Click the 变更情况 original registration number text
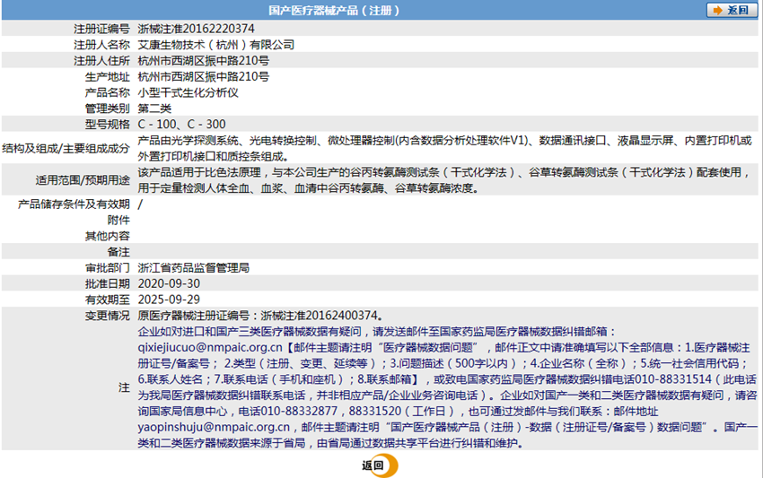Viewport: 763px width, 478px height. pos(260,316)
